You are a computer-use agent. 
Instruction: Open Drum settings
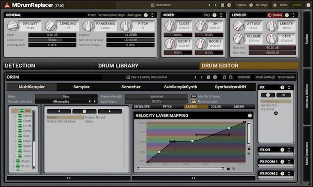coord(265,77)
